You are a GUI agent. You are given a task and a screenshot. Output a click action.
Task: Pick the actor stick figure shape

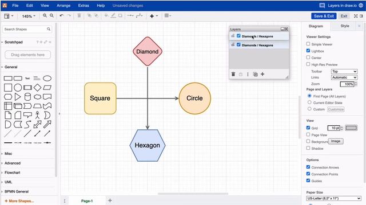pyautogui.click(x=37, y=115)
